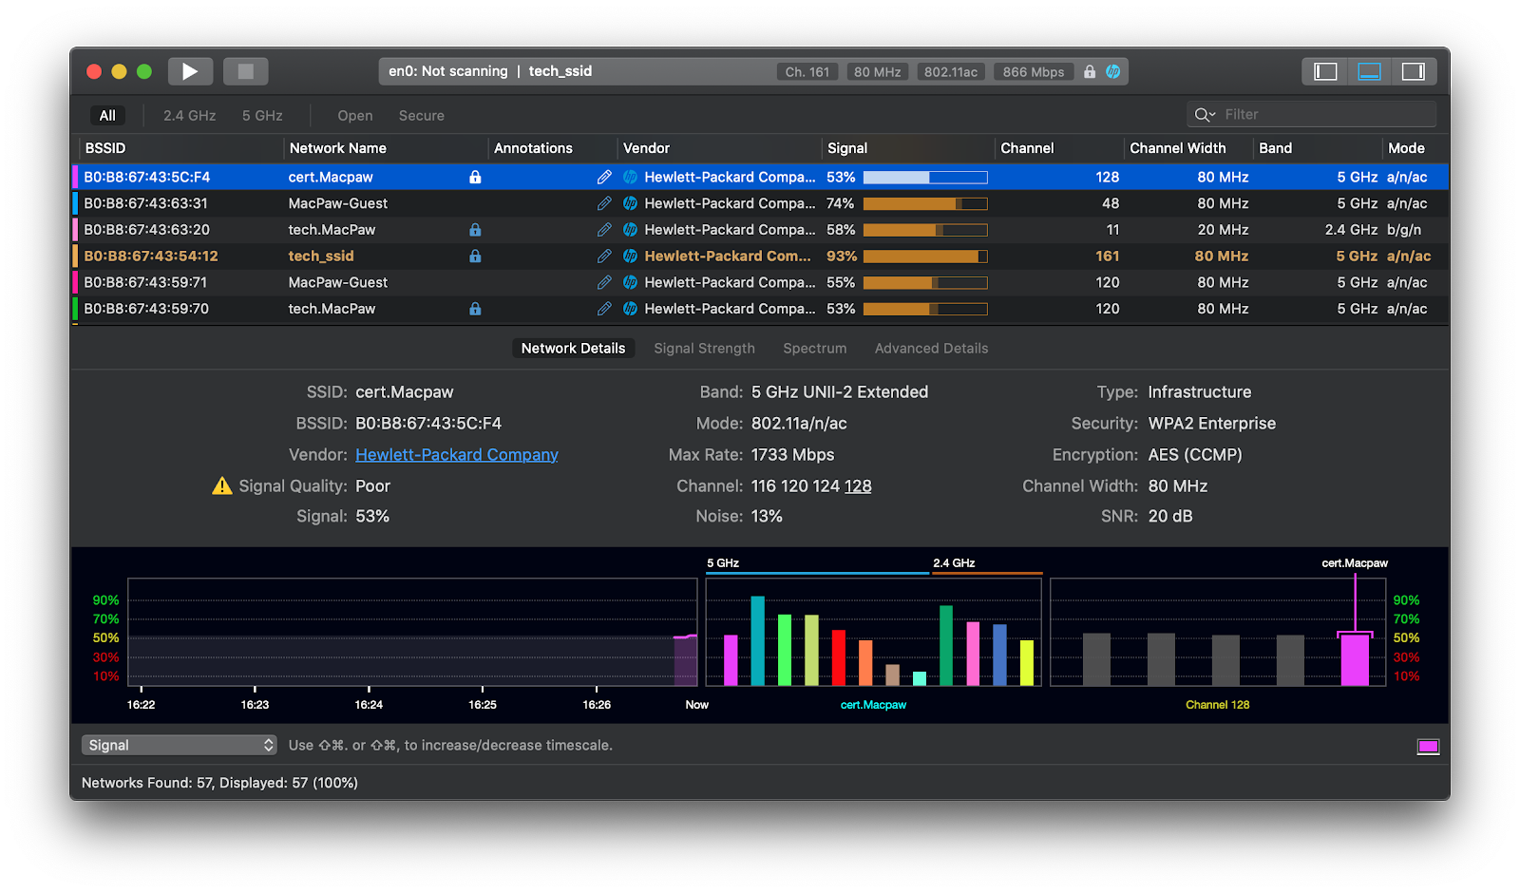The width and height of the screenshot is (1520, 893).
Task: Click the HP logo in status bar
Action: pyautogui.click(x=1113, y=72)
